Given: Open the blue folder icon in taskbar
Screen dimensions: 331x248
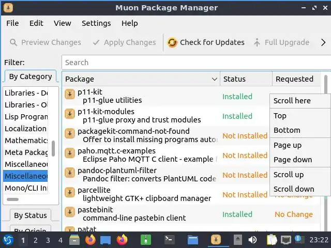Looking at the screenshot, I should [193, 240].
